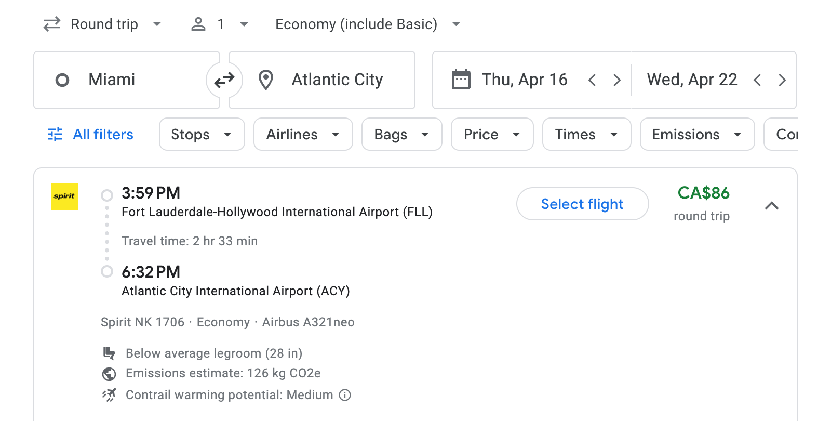Open the calendar icon for departure date

coord(461,80)
